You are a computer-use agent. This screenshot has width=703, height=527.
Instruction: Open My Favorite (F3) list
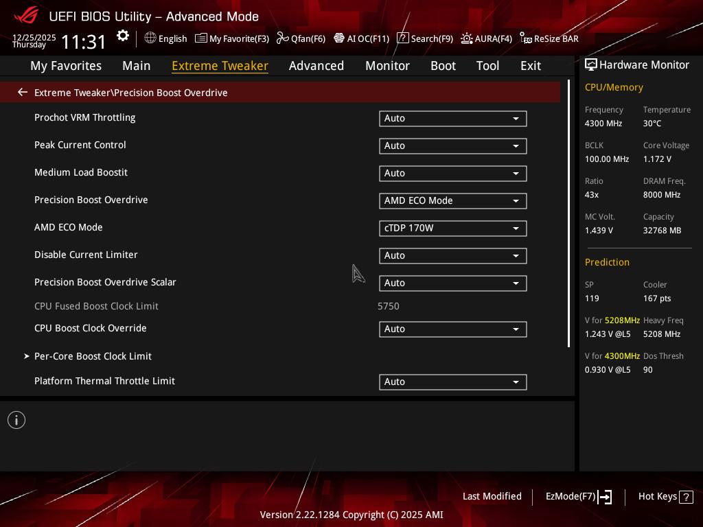(x=232, y=38)
